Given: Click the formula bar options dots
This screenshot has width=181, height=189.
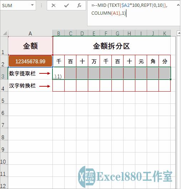Looking at the screenshot, I should [x=41, y=5].
